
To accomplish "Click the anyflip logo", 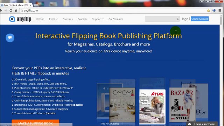I will click(20, 19).
